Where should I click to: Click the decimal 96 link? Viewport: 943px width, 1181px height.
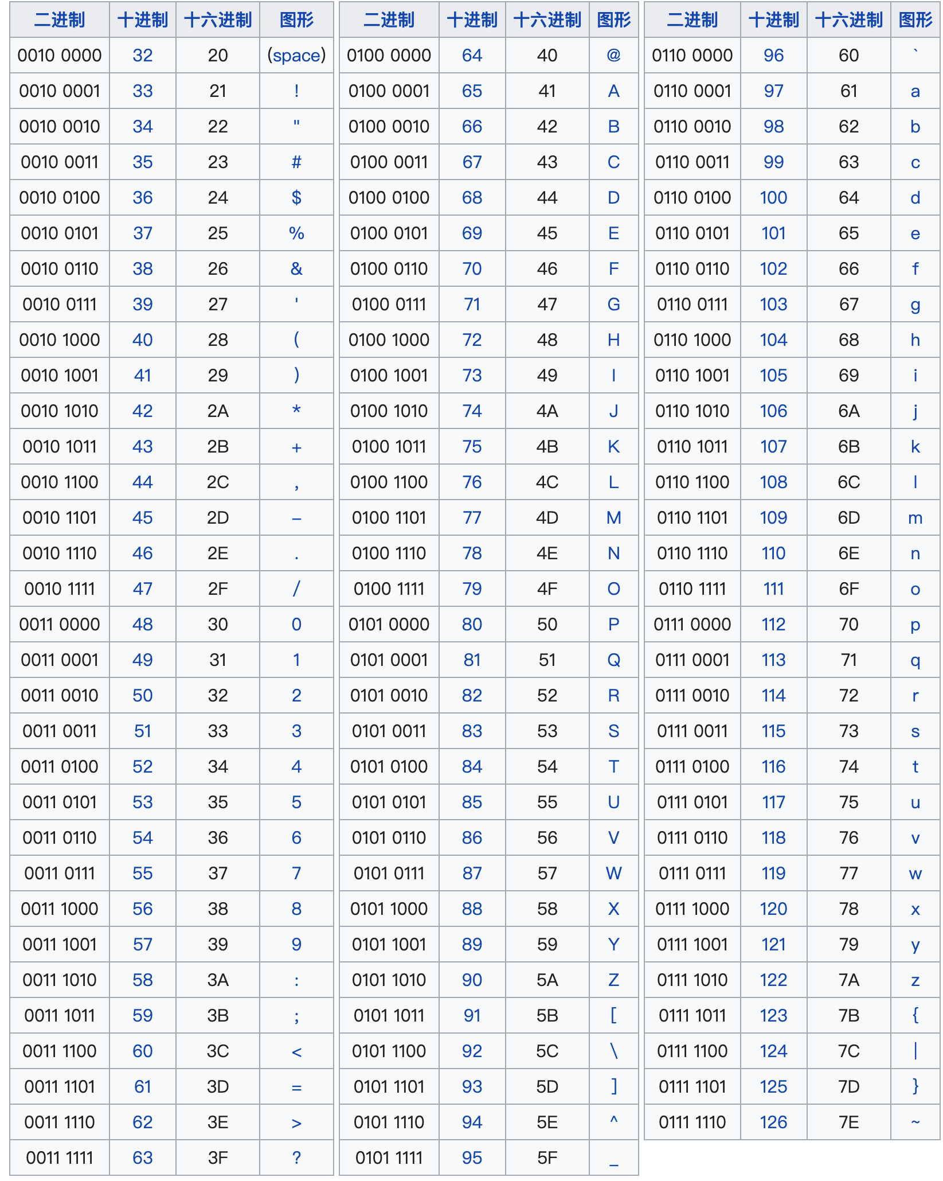coord(773,56)
